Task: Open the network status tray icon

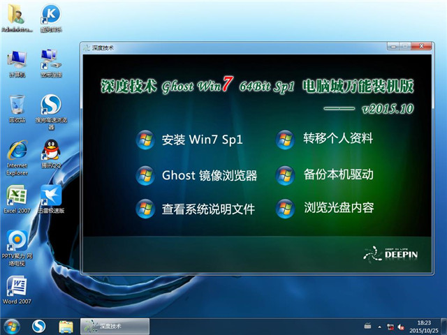Action: pyautogui.click(x=390, y=327)
